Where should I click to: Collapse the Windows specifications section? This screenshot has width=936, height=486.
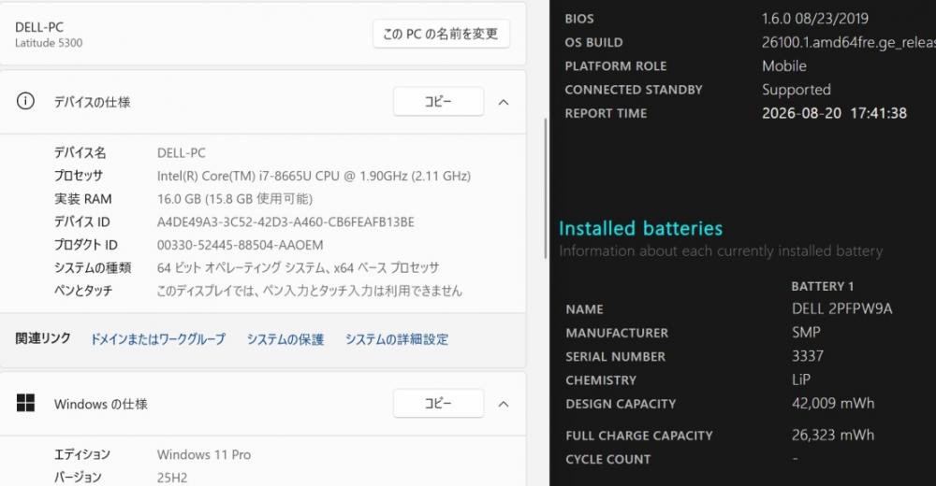coord(504,405)
